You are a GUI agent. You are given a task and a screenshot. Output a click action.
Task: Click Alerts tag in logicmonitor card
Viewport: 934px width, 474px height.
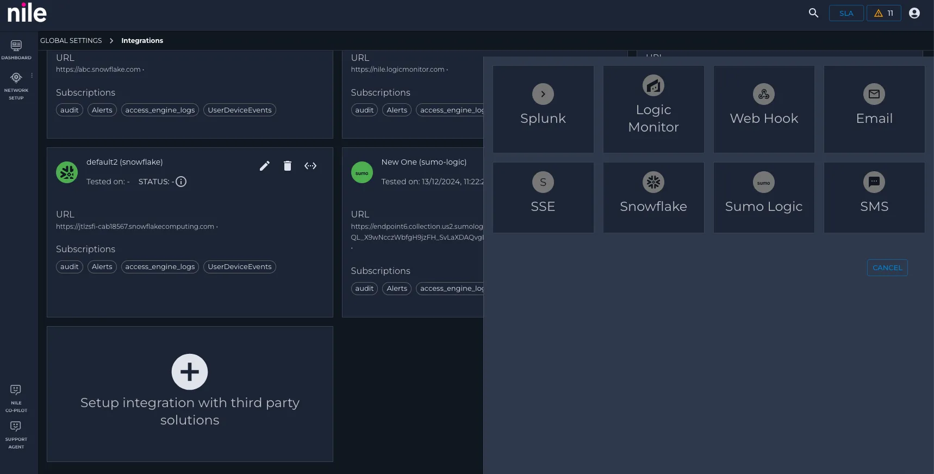click(x=397, y=110)
